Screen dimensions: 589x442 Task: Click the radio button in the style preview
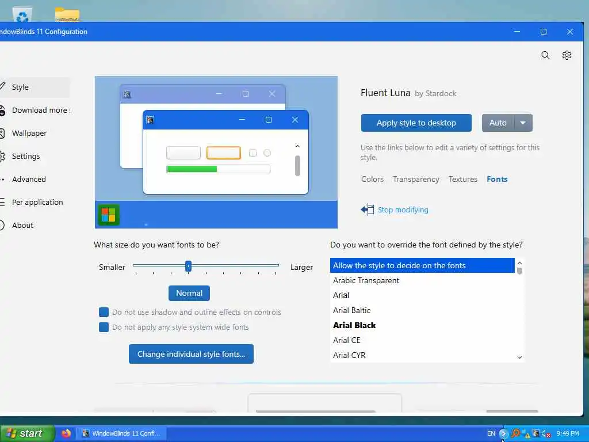coord(267,153)
